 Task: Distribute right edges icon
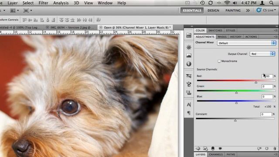click(90, 20)
